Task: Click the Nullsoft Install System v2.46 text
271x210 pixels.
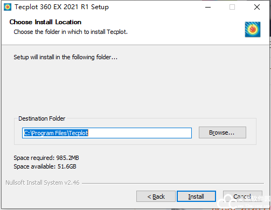Action: tap(43, 183)
